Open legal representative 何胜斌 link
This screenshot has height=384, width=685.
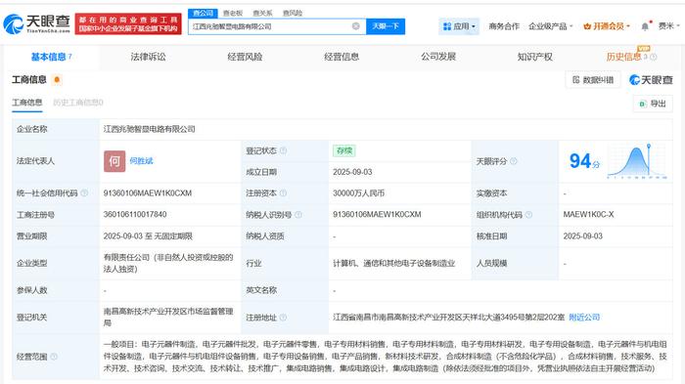(x=141, y=161)
